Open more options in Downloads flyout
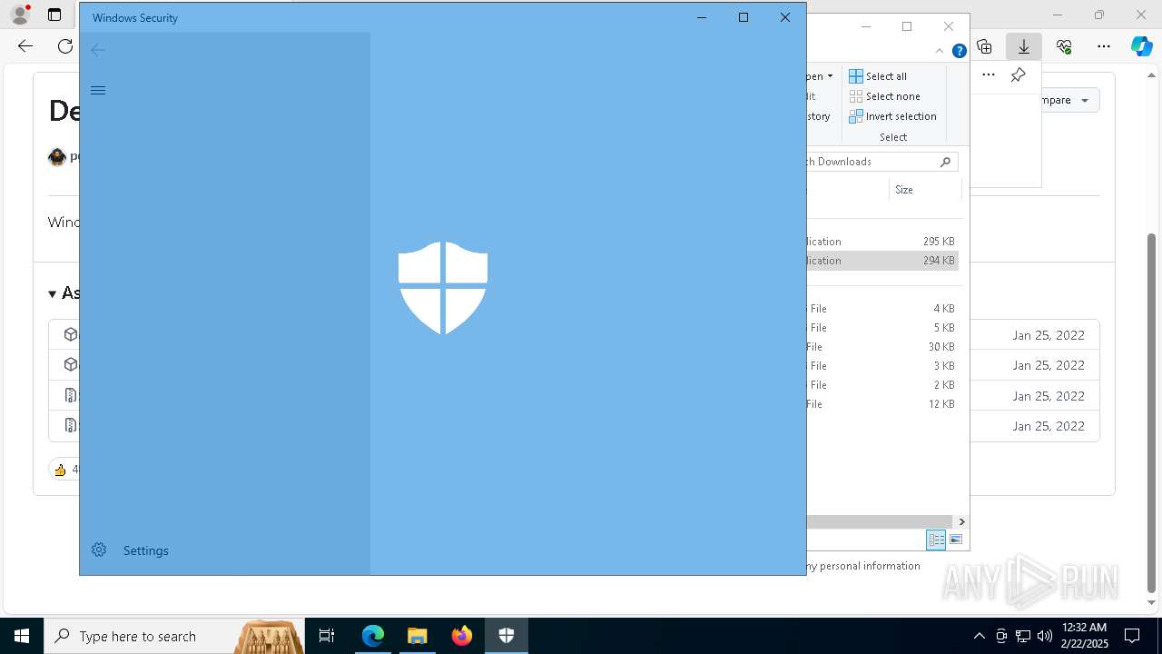 989,74
